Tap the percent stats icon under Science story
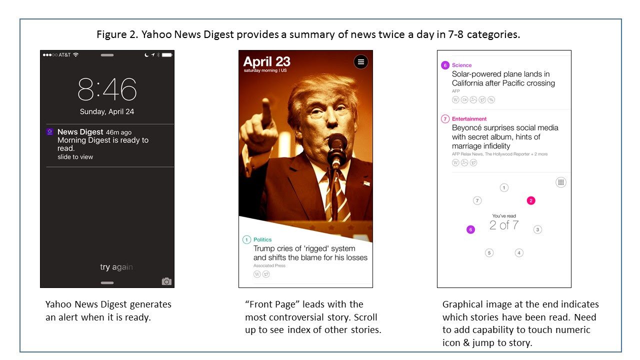This screenshot has height=360, width=640. click(x=491, y=100)
